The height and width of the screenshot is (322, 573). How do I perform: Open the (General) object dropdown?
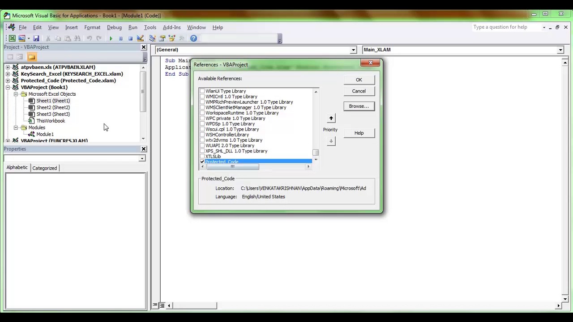click(x=353, y=50)
